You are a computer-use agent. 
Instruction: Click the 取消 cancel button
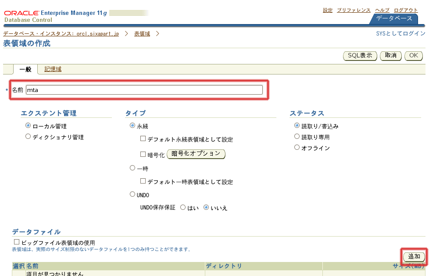(x=391, y=56)
